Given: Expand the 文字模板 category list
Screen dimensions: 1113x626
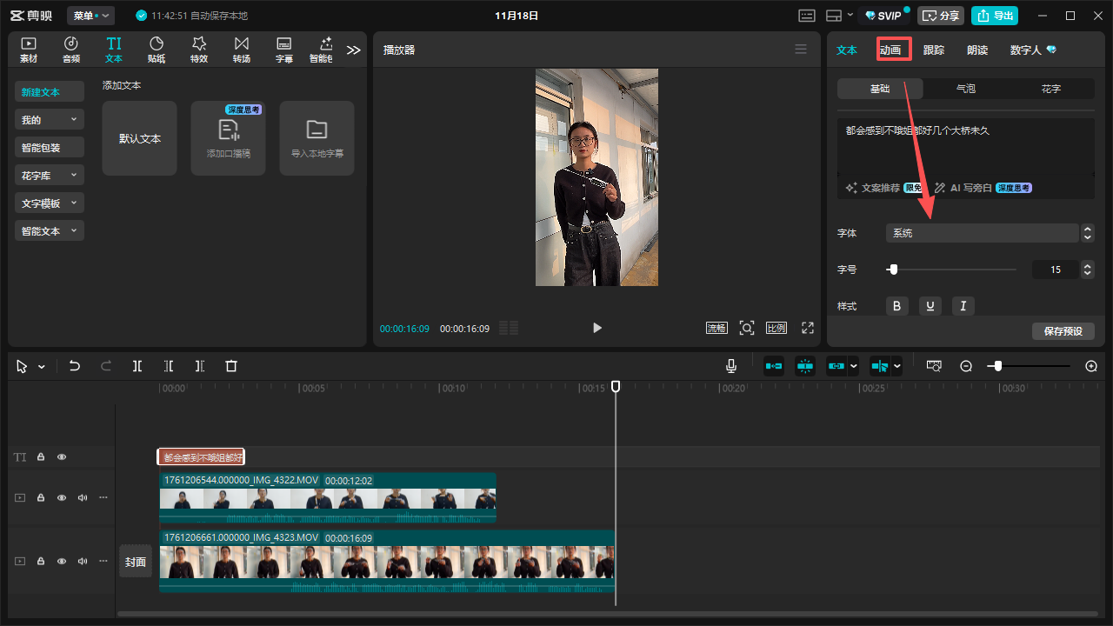Looking at the screenshot, I should click(x=50, y=203).
